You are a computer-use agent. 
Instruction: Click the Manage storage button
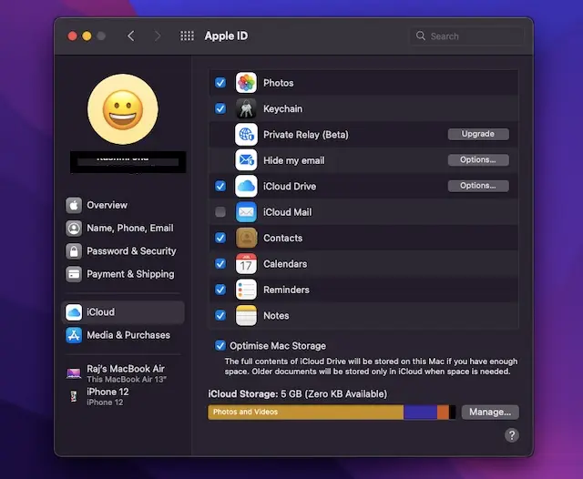(x=490, y=413)
